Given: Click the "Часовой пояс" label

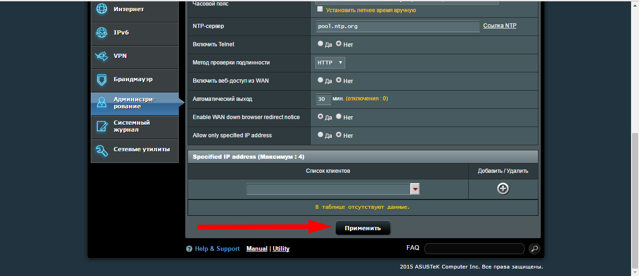Looking at the screenshot, I should [211, 3].
